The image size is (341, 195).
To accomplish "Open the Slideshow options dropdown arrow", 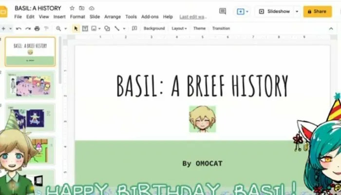I will pyautogui.click(x=297, y=12).
